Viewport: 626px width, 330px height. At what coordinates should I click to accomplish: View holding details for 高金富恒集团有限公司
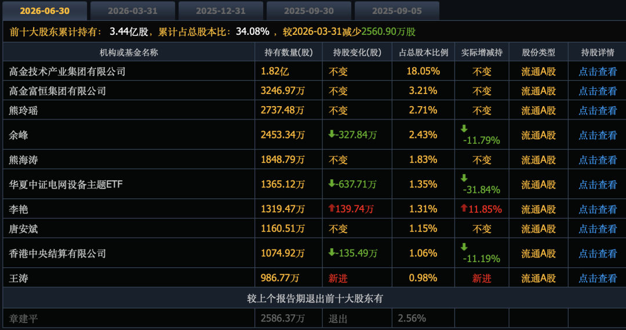598,91
